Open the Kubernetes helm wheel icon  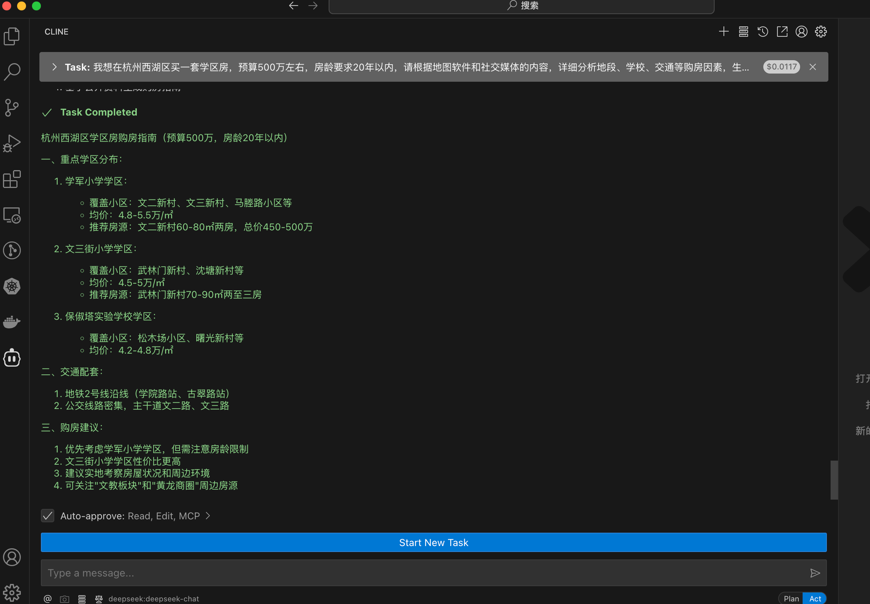coord(12,286)
